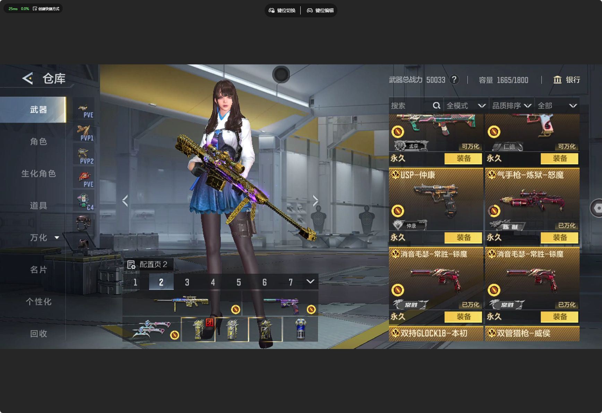The height and width of the screenshot is (413, 602).
Task: Open the 银行 bank icon
Action: pyautogui.click(x=557, y=80)
